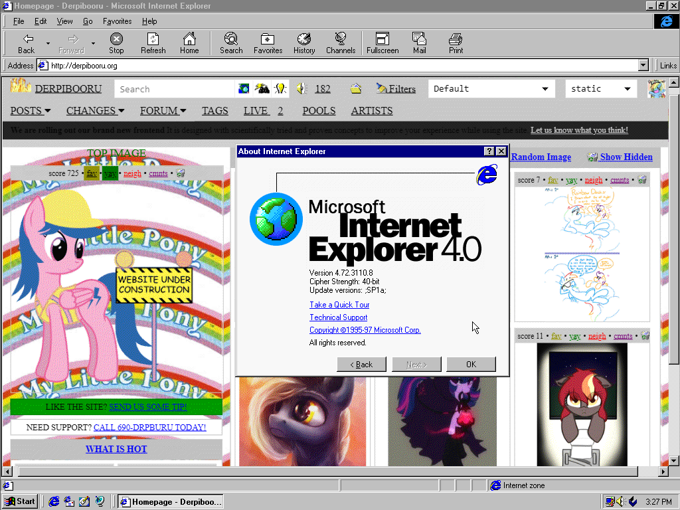This screenshot has width=680, height=510.
Task: Open the Search toolbar pane
Action: pos(231,43)
